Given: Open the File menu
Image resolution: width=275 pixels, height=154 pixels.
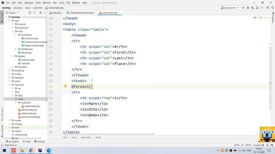Looking at the screenshot, I should tap(8, 3).
